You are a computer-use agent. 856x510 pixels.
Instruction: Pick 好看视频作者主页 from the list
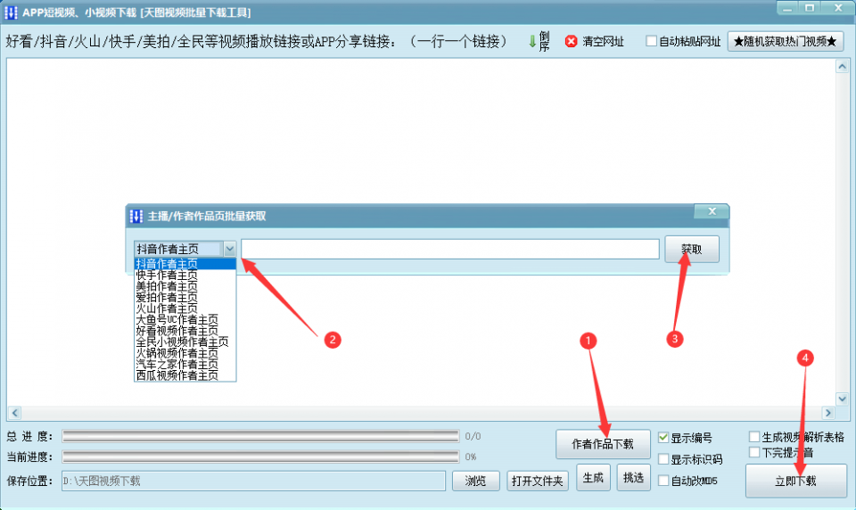(x=177, y=331)
